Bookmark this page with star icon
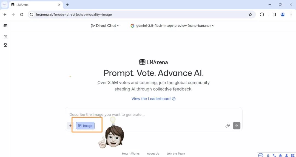This screenshot has width=296, height=157. (250, 14)
